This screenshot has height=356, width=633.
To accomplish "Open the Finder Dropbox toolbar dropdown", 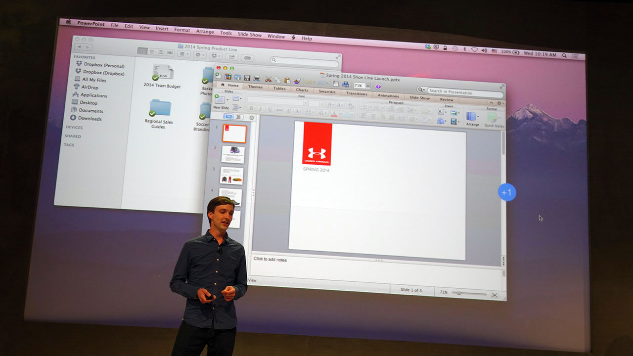I will point(216,56).
